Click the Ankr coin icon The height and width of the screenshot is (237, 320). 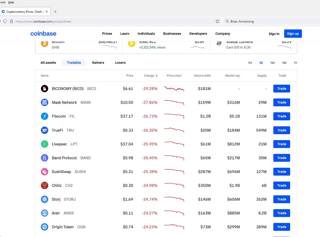click(44, 213)
